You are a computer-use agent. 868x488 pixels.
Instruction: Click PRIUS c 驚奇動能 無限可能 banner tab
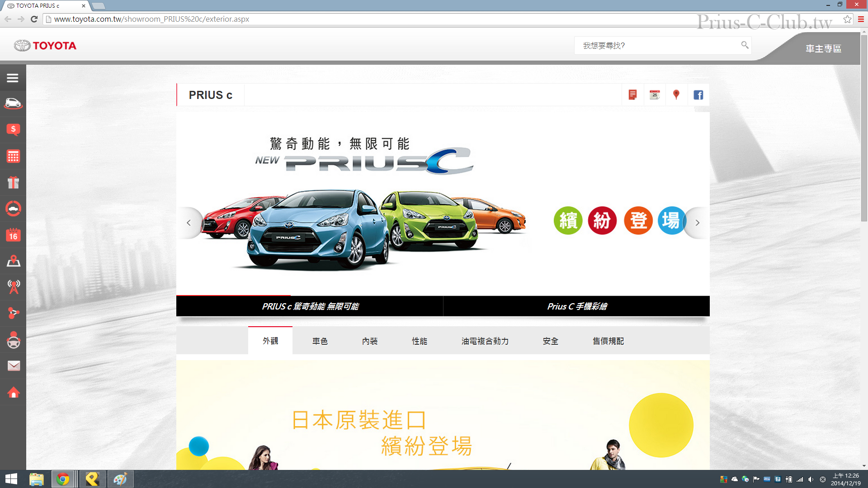pos(310,306)
